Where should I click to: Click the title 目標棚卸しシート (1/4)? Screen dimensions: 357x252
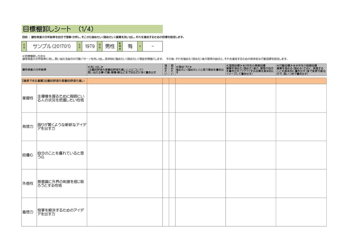58,29
